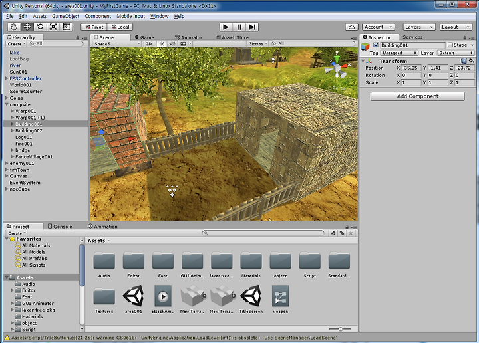Click the Step frame button
This screenshot has width=479, height=343.
coord(252,27)
